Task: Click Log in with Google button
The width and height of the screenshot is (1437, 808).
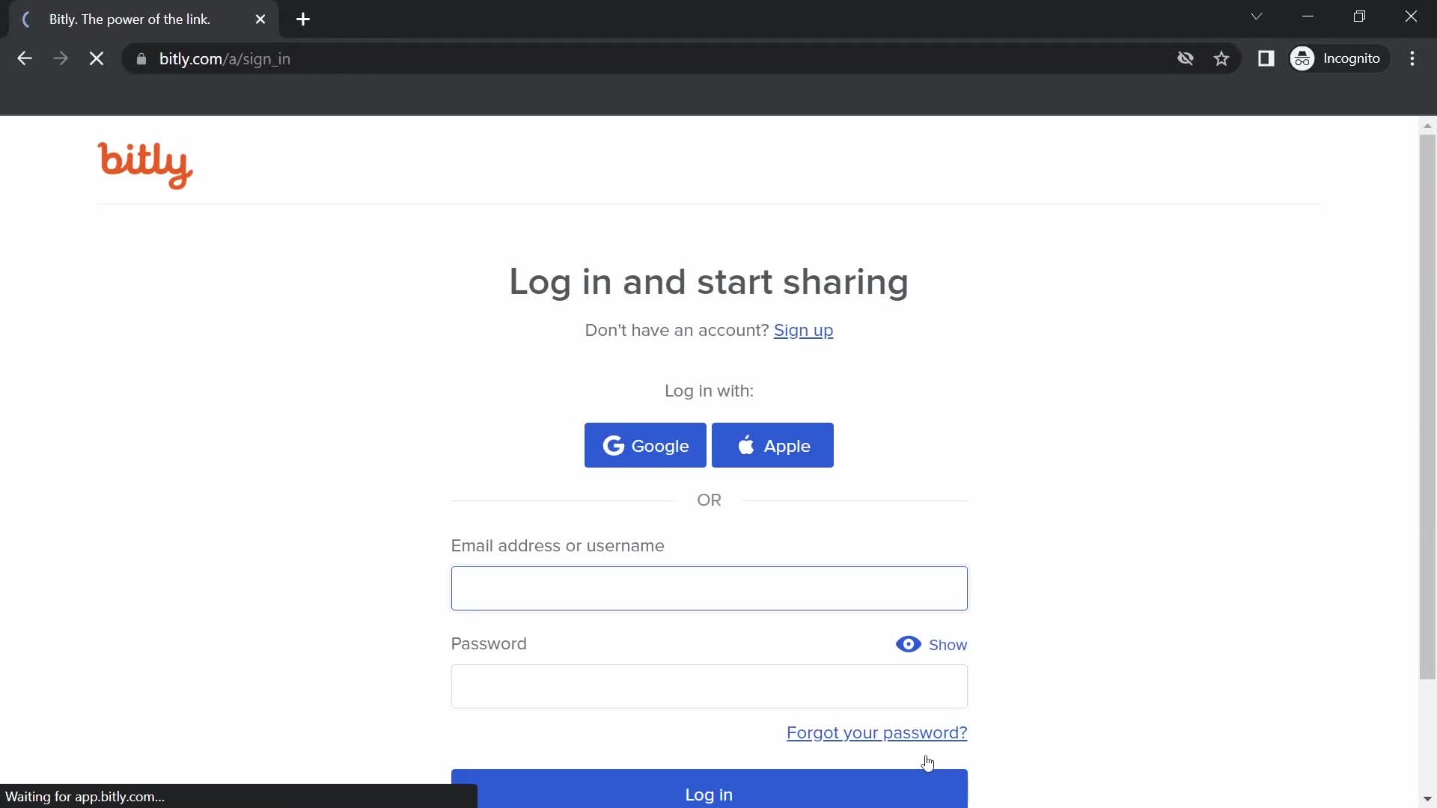Action: click(644, 445)
